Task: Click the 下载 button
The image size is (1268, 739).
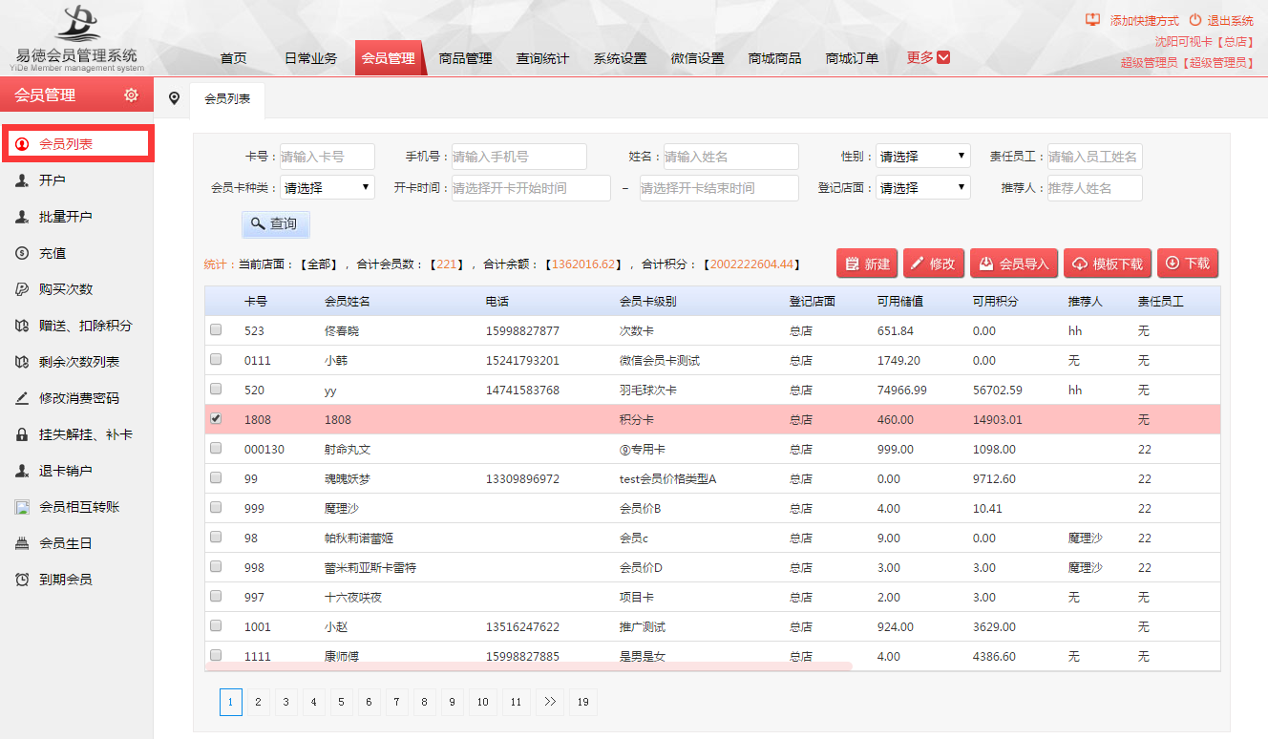Action: (x=1188, y=264)
